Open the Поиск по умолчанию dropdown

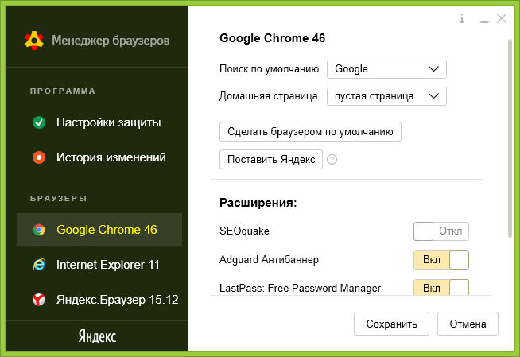pyautogui.click(x=386, y=69)
